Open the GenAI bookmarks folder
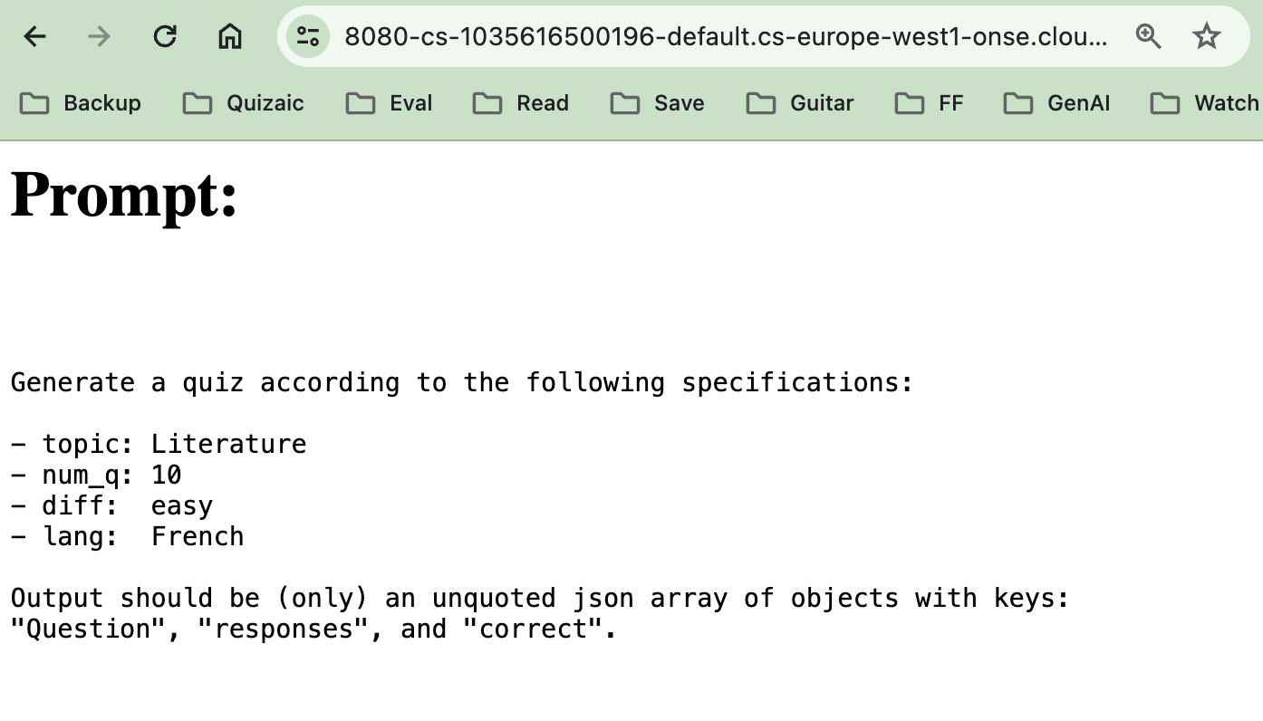 pyautogui.click(x=1056, y=103)
